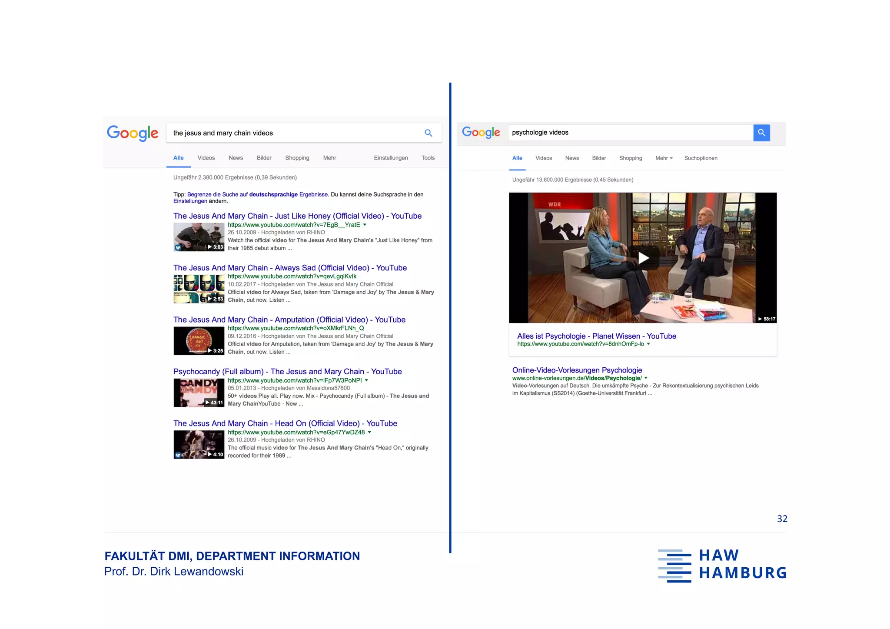Open the Amputation Official Video result link
Screen dimensions: 890x629
click(x=289, y=320)
